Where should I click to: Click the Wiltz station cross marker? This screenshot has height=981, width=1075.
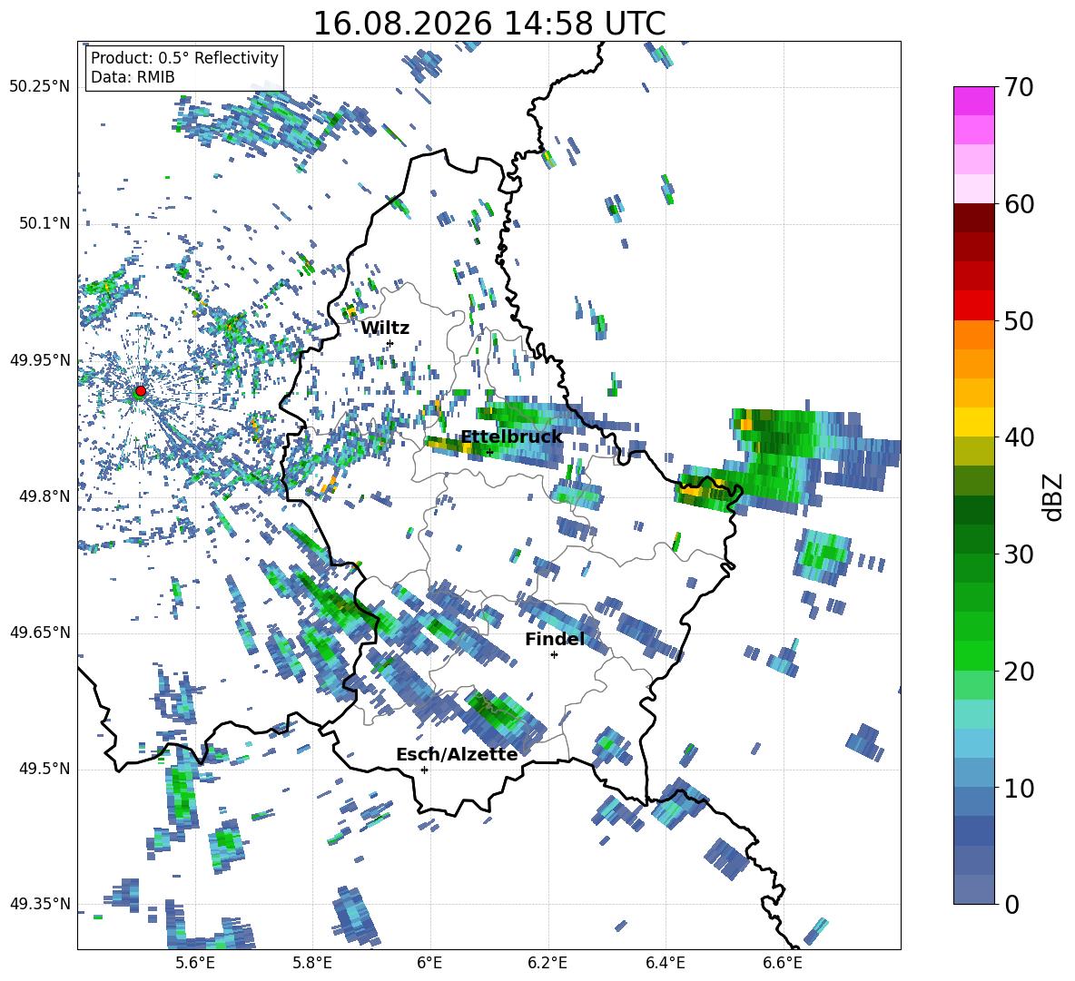click(390, 343)
